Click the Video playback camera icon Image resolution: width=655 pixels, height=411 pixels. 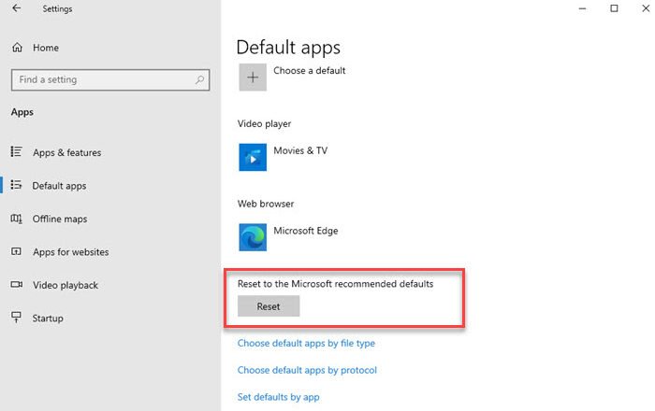click(16, 285)
